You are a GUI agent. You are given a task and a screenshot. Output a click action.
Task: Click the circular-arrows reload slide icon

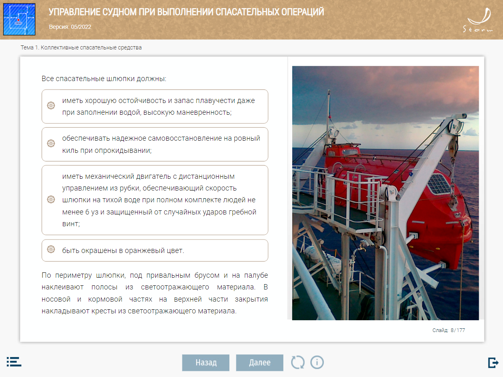[298, 362]
